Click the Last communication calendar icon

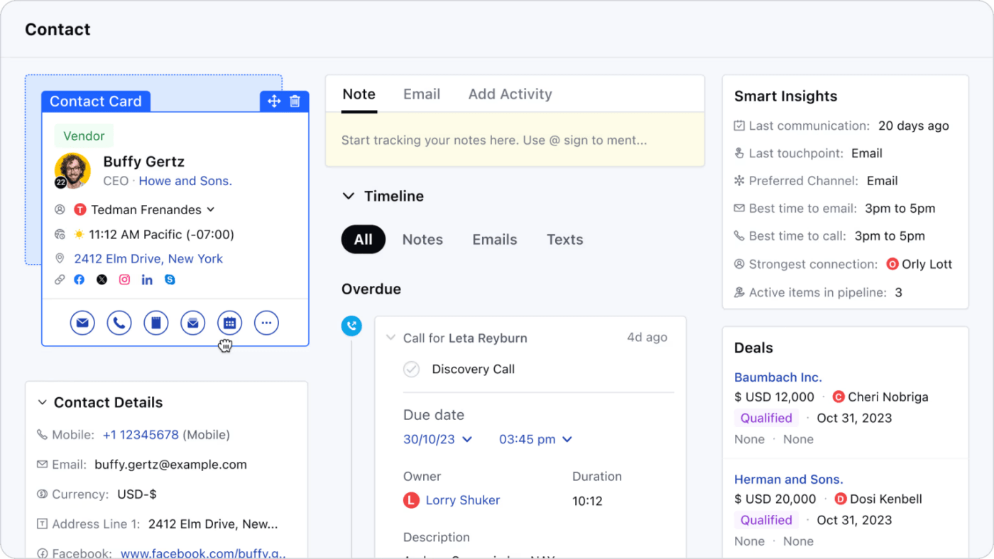[739, 126]
